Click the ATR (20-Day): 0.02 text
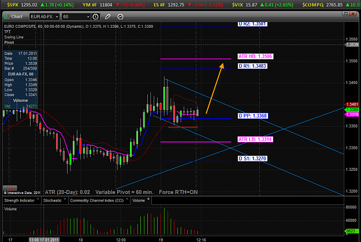This screenshot has width=361, height=242. click(x=68, y=192)
